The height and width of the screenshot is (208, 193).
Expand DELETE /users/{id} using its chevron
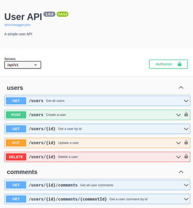pyautogui.click(x=178, y=157)
